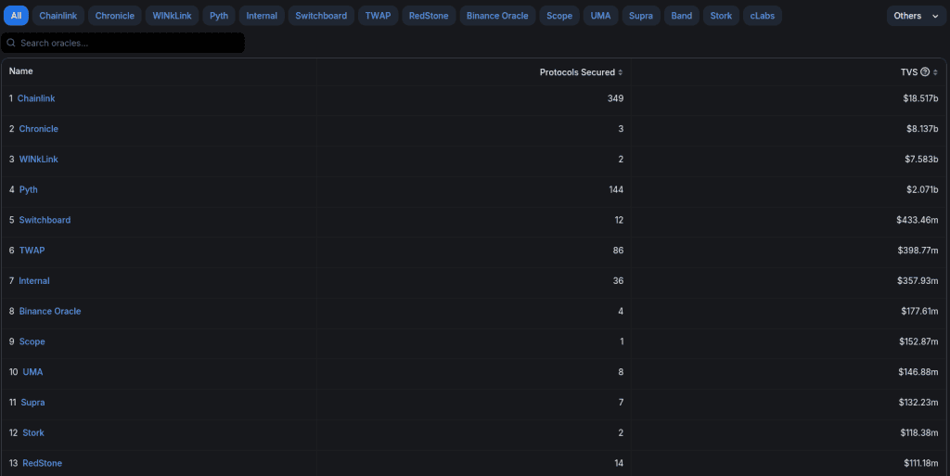
Task: Focus the Search oracles input field
Action: click(x=123, y=43)
